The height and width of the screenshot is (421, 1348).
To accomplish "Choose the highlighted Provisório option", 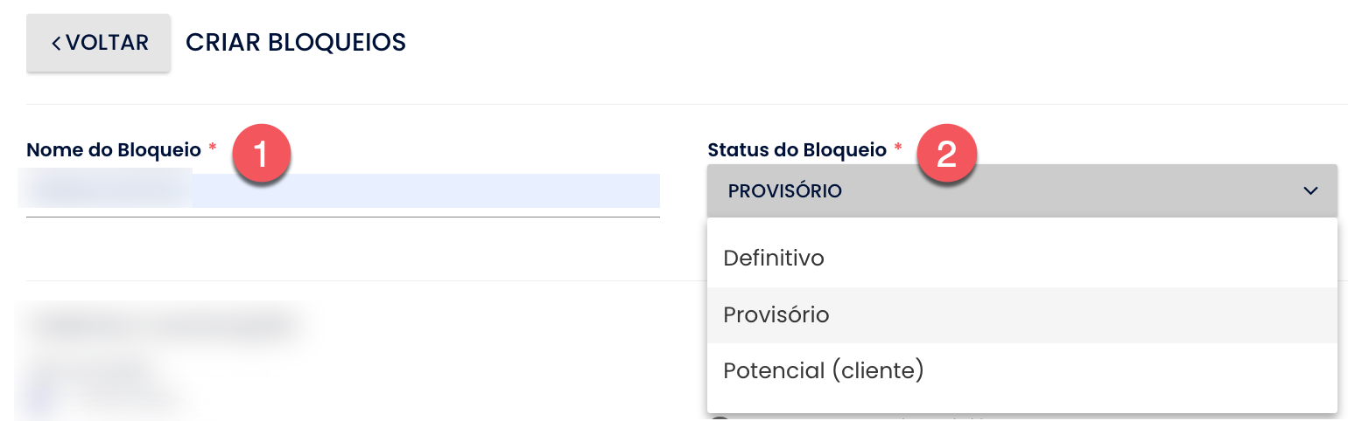I will (1022, 314).
